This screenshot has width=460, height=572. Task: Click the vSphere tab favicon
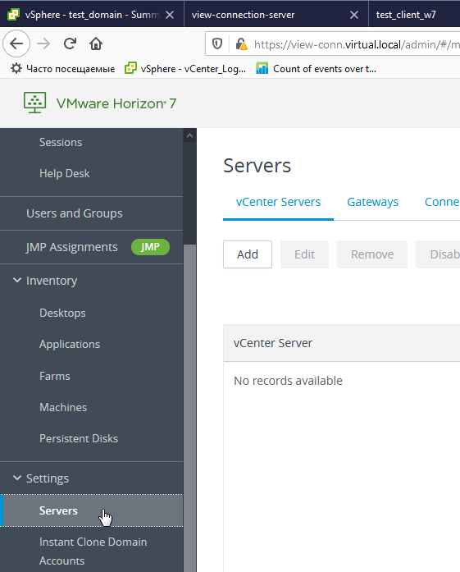coord(13,15)
